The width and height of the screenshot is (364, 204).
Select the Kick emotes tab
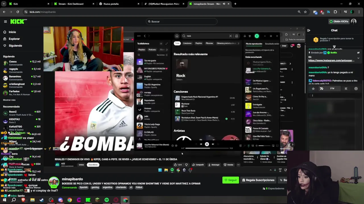click(346, 89)
